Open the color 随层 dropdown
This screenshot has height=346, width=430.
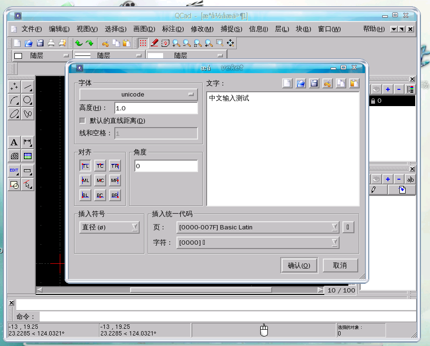pyautogui.click(x=42, y=55)
